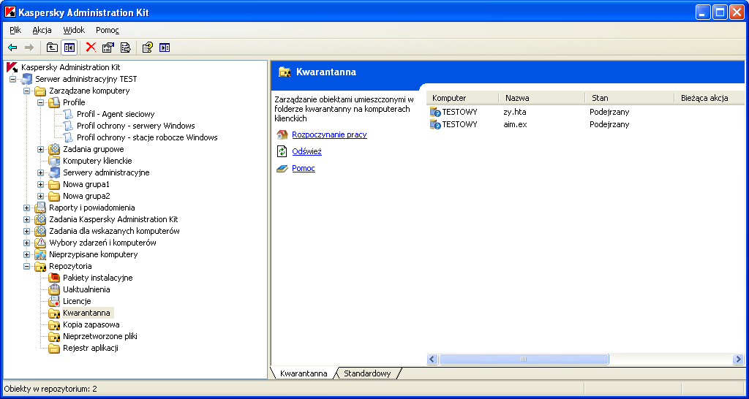749x399 pixels.
Task: Open the Properties toolbar icon
Action: (x=108, y=47)
